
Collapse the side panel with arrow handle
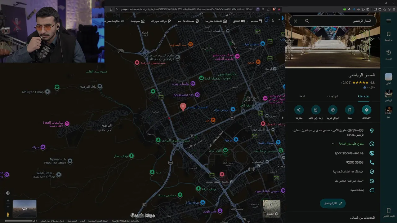283,118
